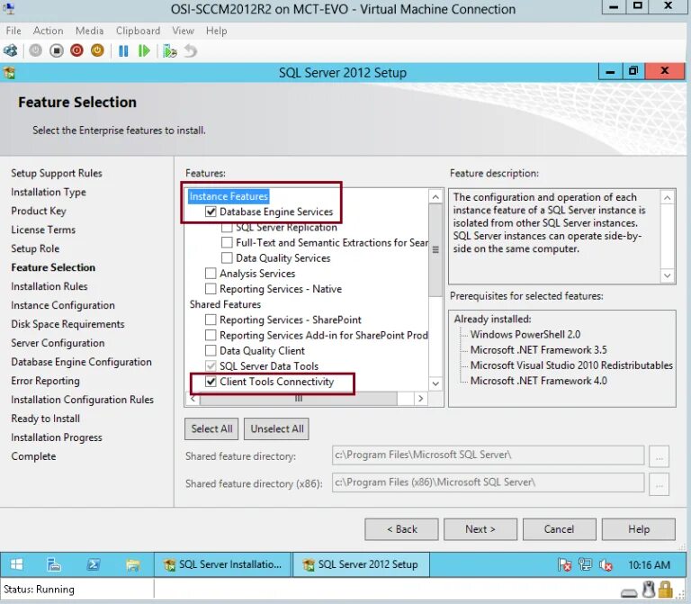Open the File menu
The width and height of the screenshot is (691, 604).
(x=13, y=31)
